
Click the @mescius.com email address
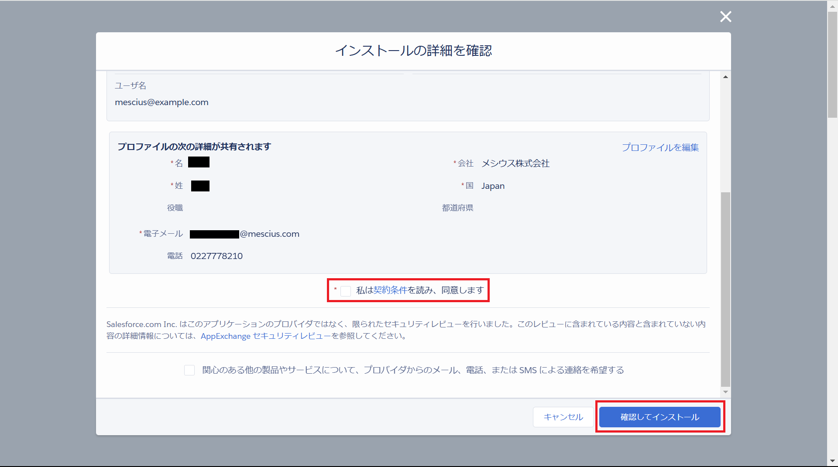(x=269, y=234)
